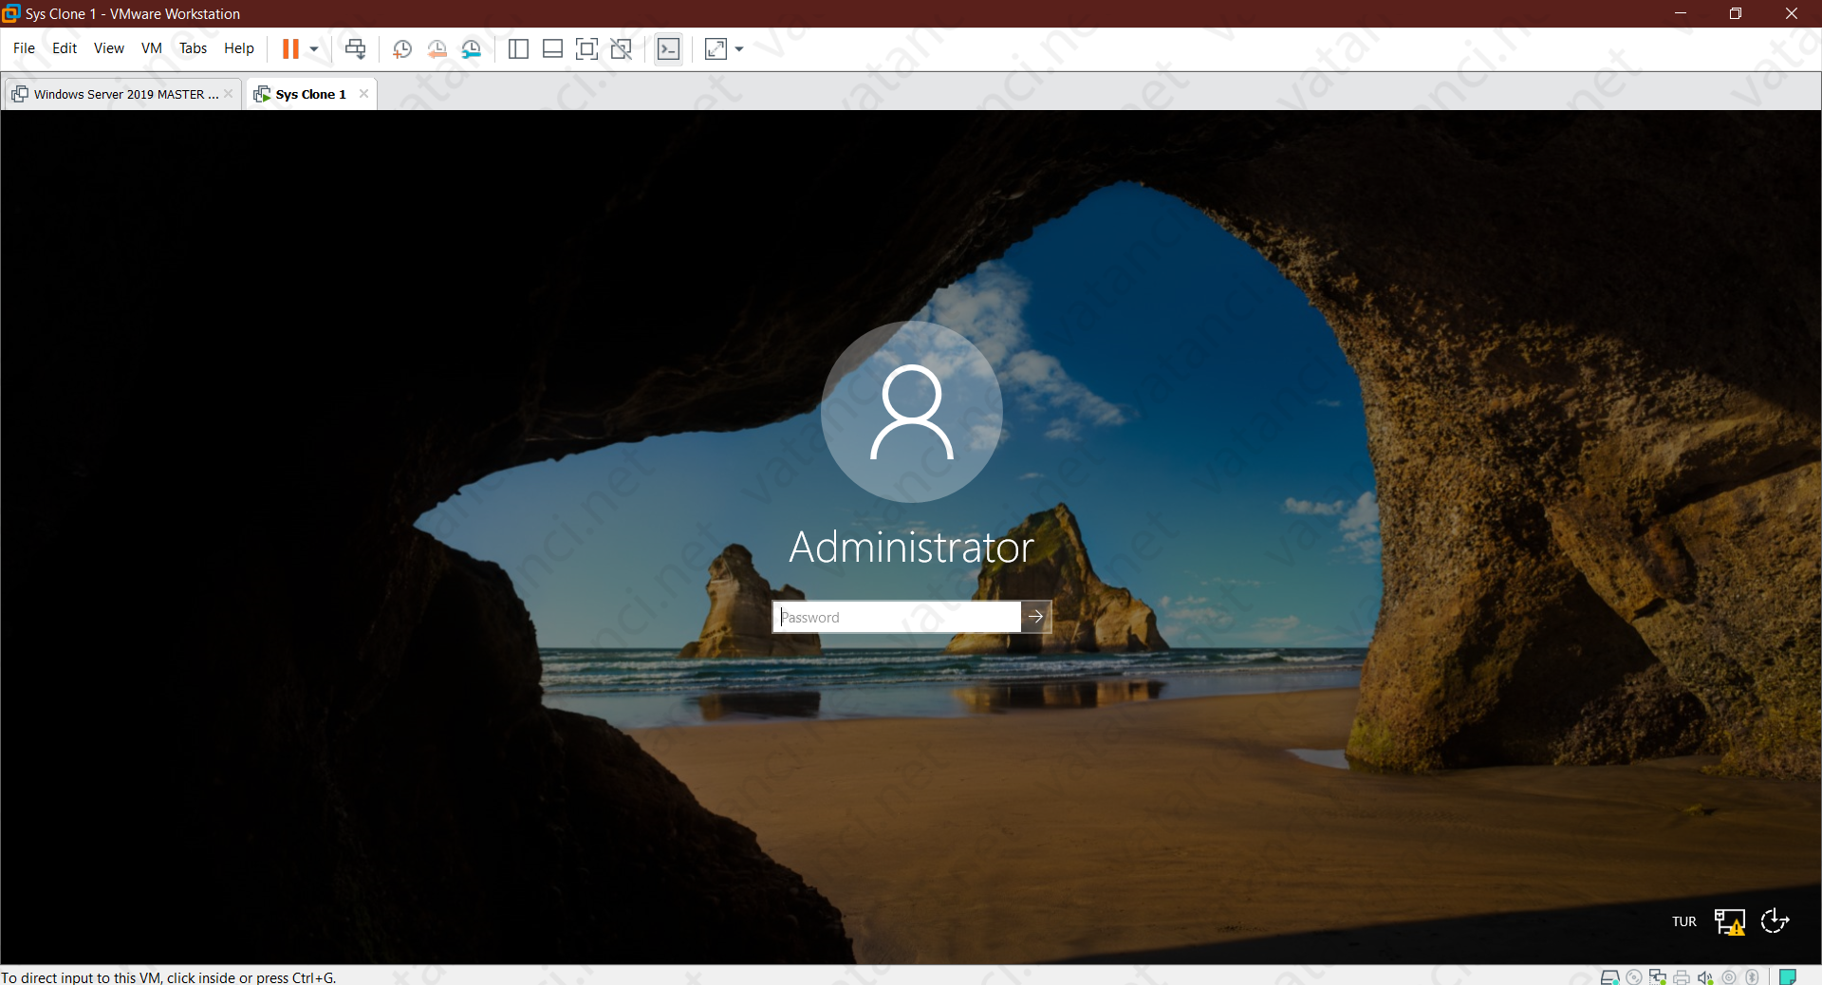Click the printer device status icon

tap(1682, 976)
